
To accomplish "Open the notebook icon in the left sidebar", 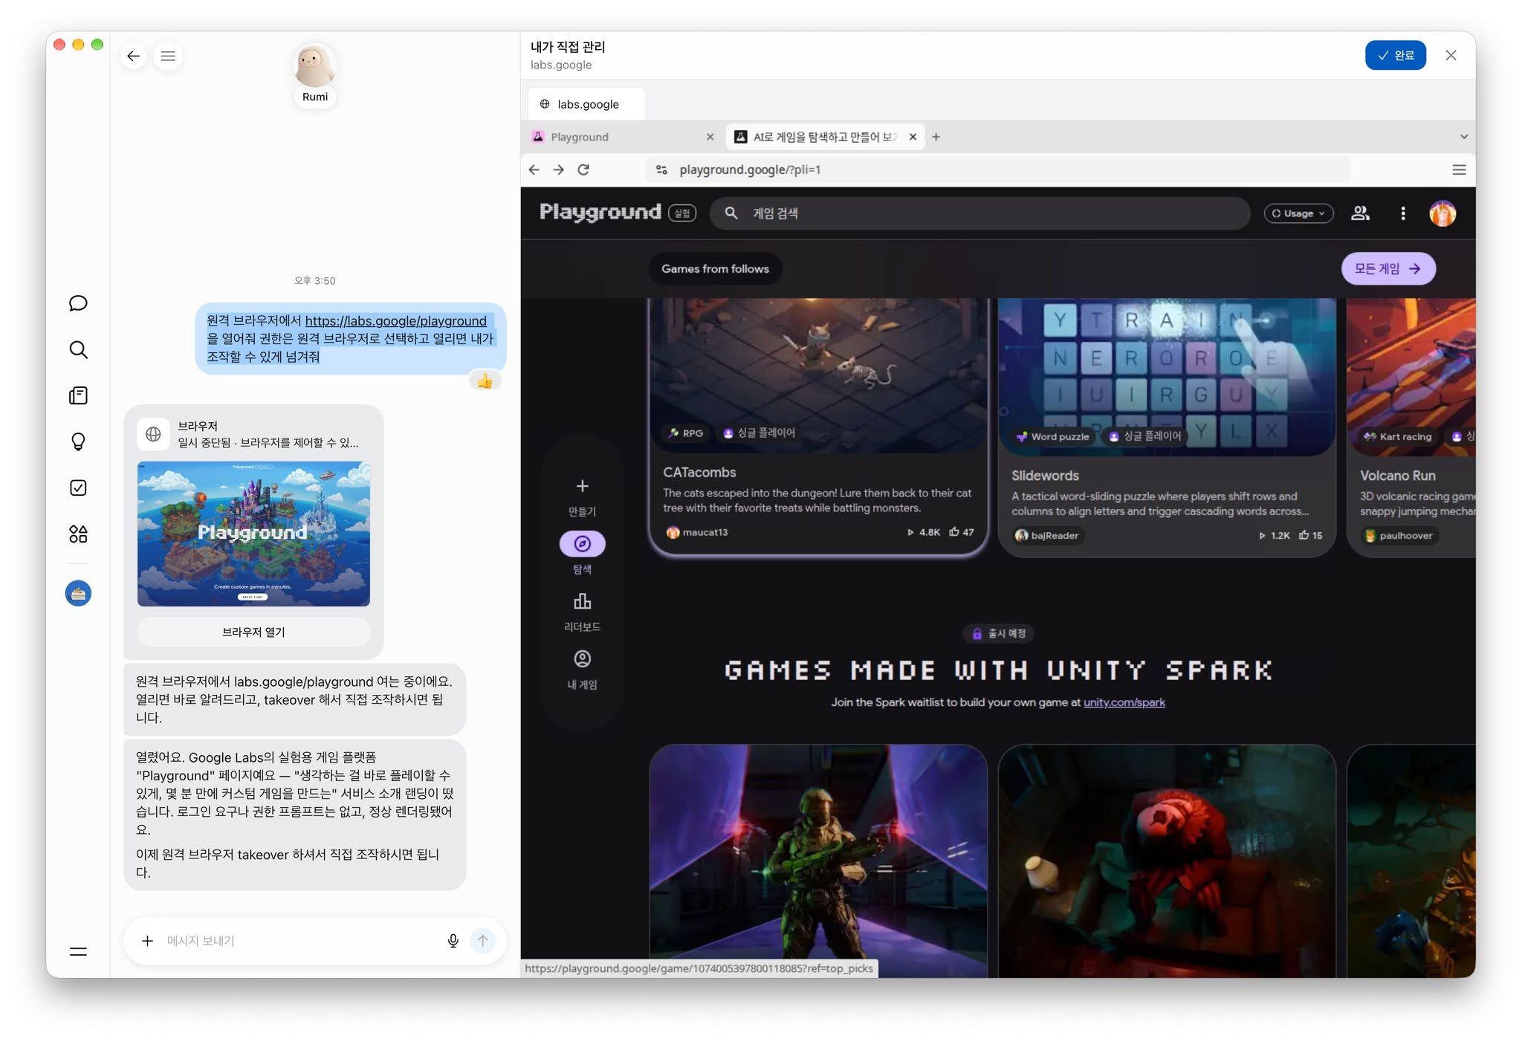I will (x=78, y=395).
